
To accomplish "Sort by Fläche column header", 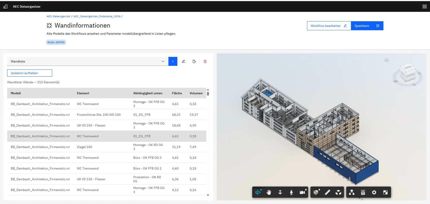I will [x=177, y=93].
